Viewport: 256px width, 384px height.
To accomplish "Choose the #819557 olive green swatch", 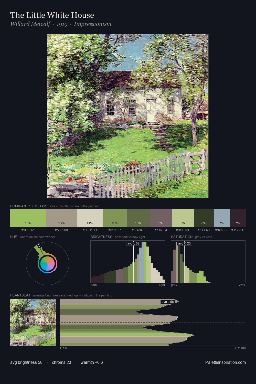I will click(115, 218).
